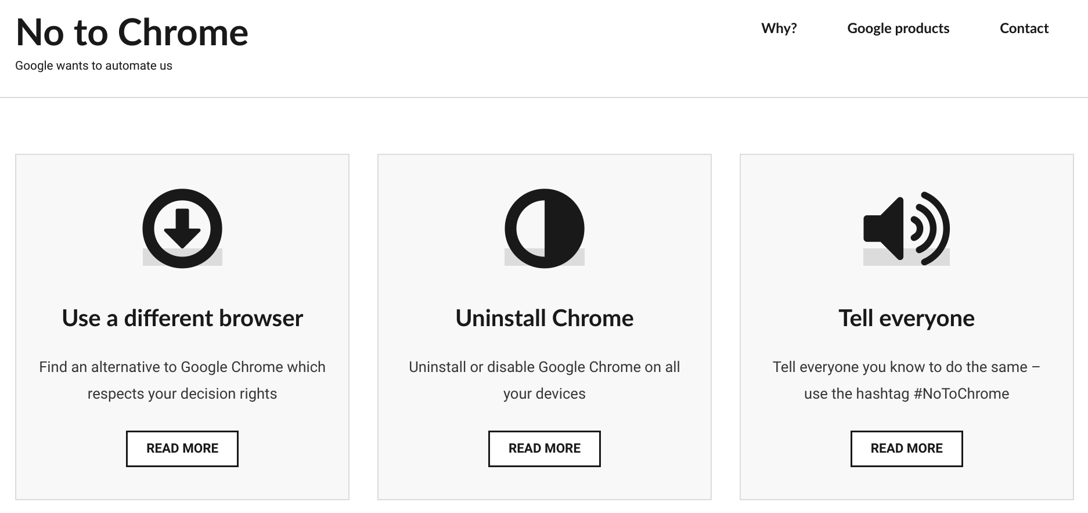Screen dimensions: 1088x513
Task: Click the Uninstall Chrome heading
Action: click(x=545, y=318)
